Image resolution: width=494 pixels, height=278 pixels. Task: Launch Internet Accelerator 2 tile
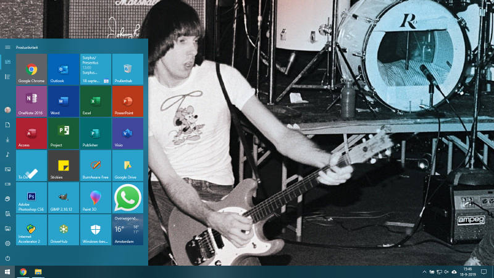tap(31, 230)
